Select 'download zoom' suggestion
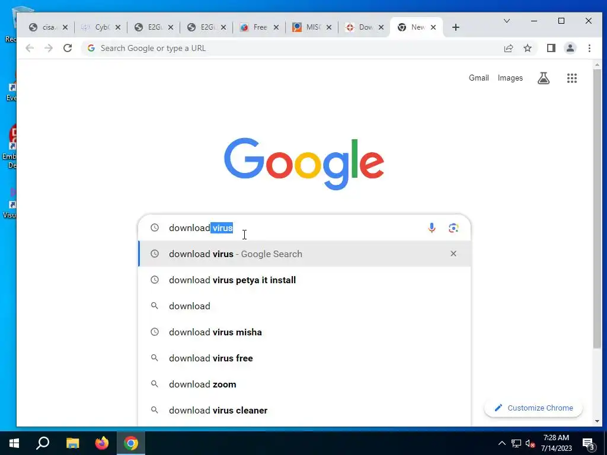Image resolution: width=607 pixels, height=455 pixels. pos(305,384)
